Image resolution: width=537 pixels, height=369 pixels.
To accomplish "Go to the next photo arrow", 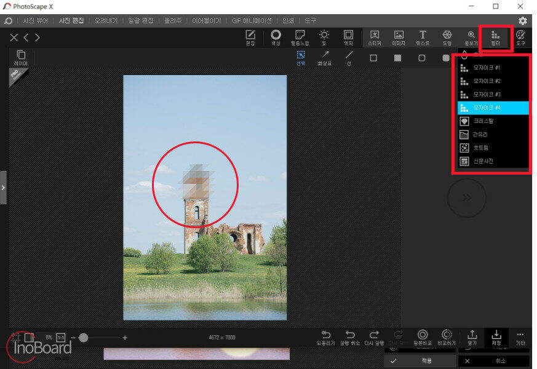I will pos(37,38).
